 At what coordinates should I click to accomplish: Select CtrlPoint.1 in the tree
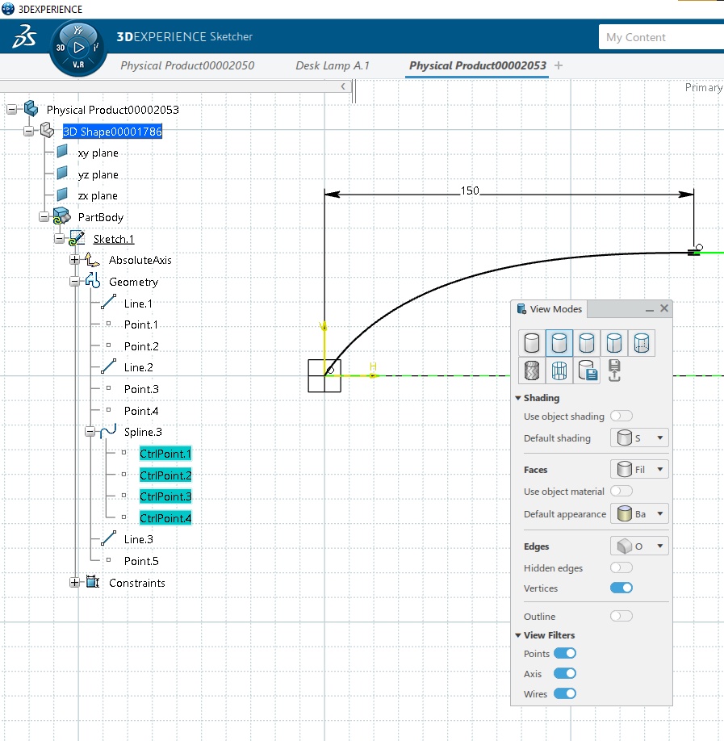pos(165,454)
